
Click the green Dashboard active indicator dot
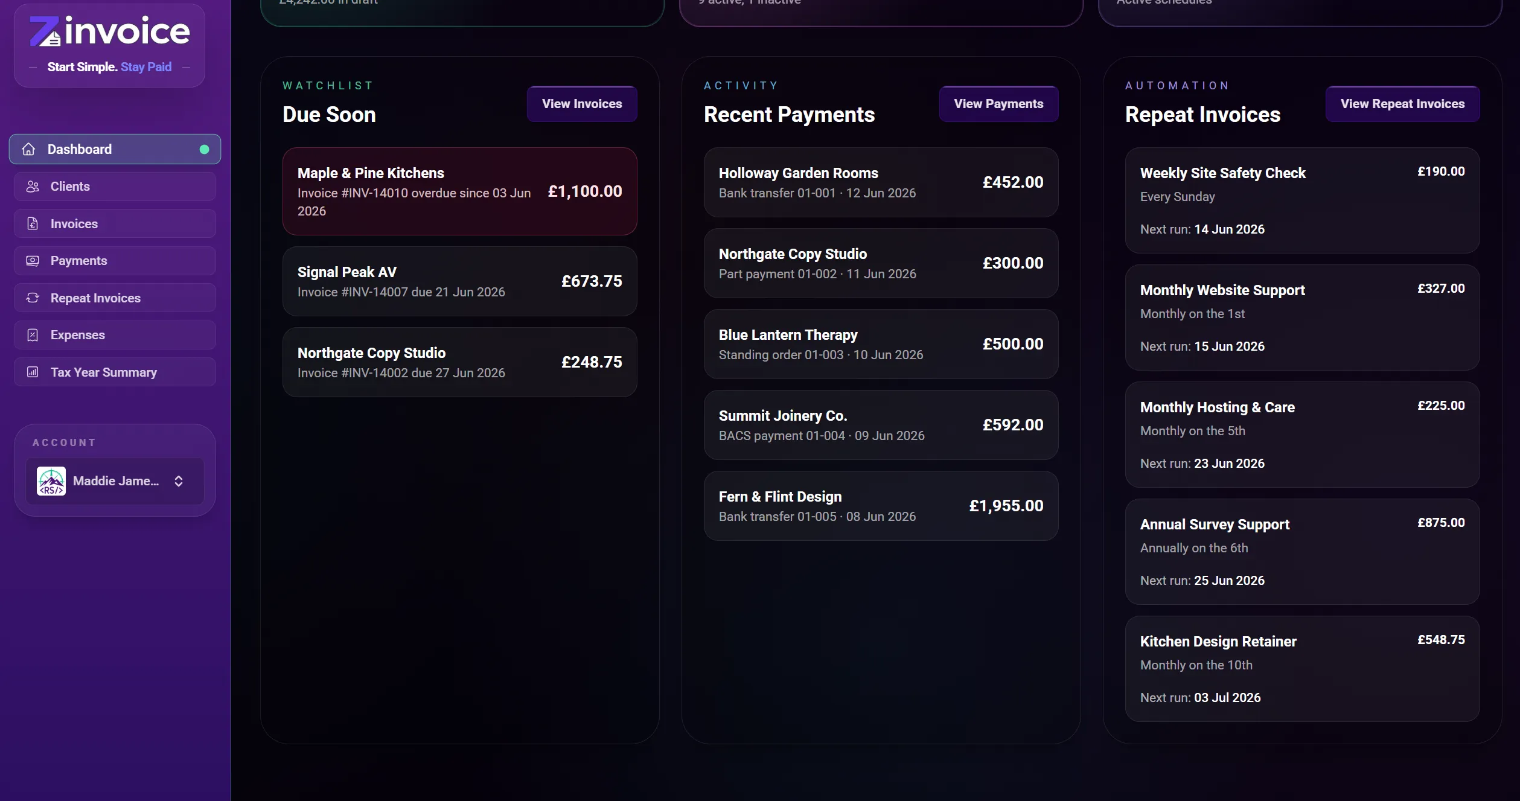coord(205,149)
